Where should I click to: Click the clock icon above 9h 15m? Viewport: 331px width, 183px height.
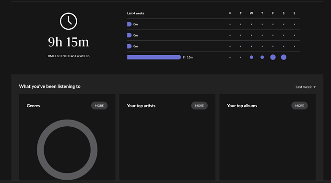pos(69,21)
